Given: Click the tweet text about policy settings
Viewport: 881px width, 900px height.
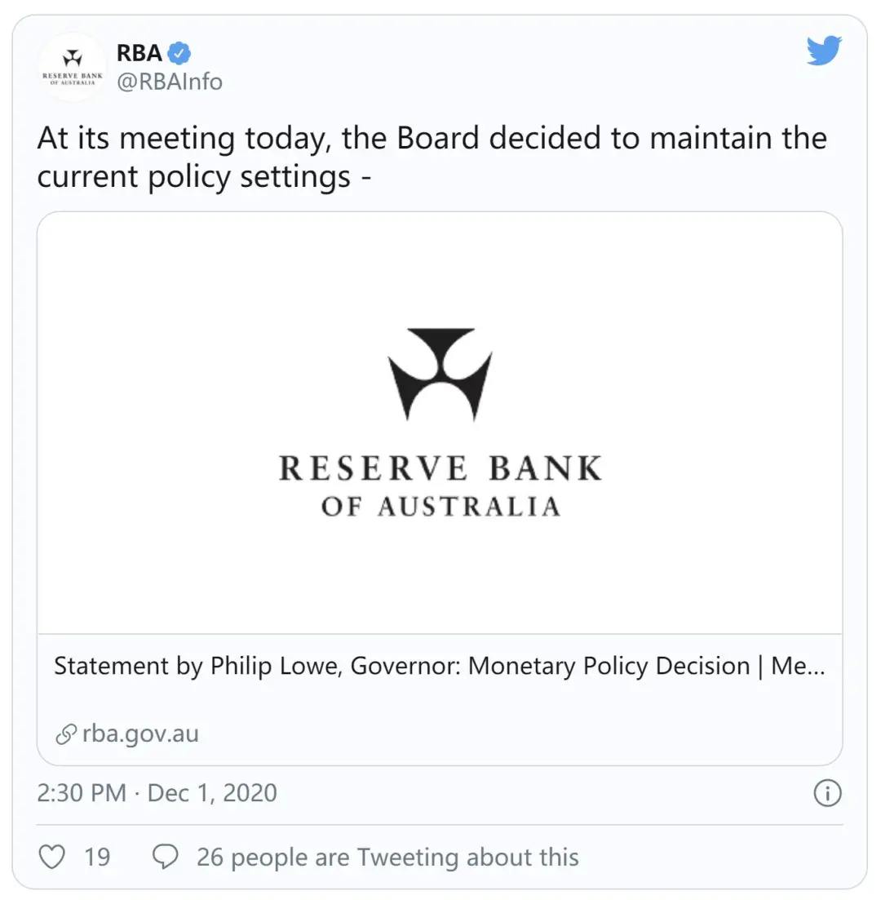Looking at the screenshot, I should 432,157.
